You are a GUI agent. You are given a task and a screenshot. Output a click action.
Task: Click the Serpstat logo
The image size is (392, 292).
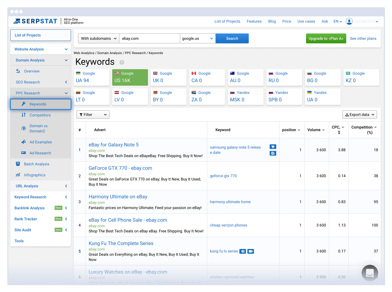[x=35, y=21]
